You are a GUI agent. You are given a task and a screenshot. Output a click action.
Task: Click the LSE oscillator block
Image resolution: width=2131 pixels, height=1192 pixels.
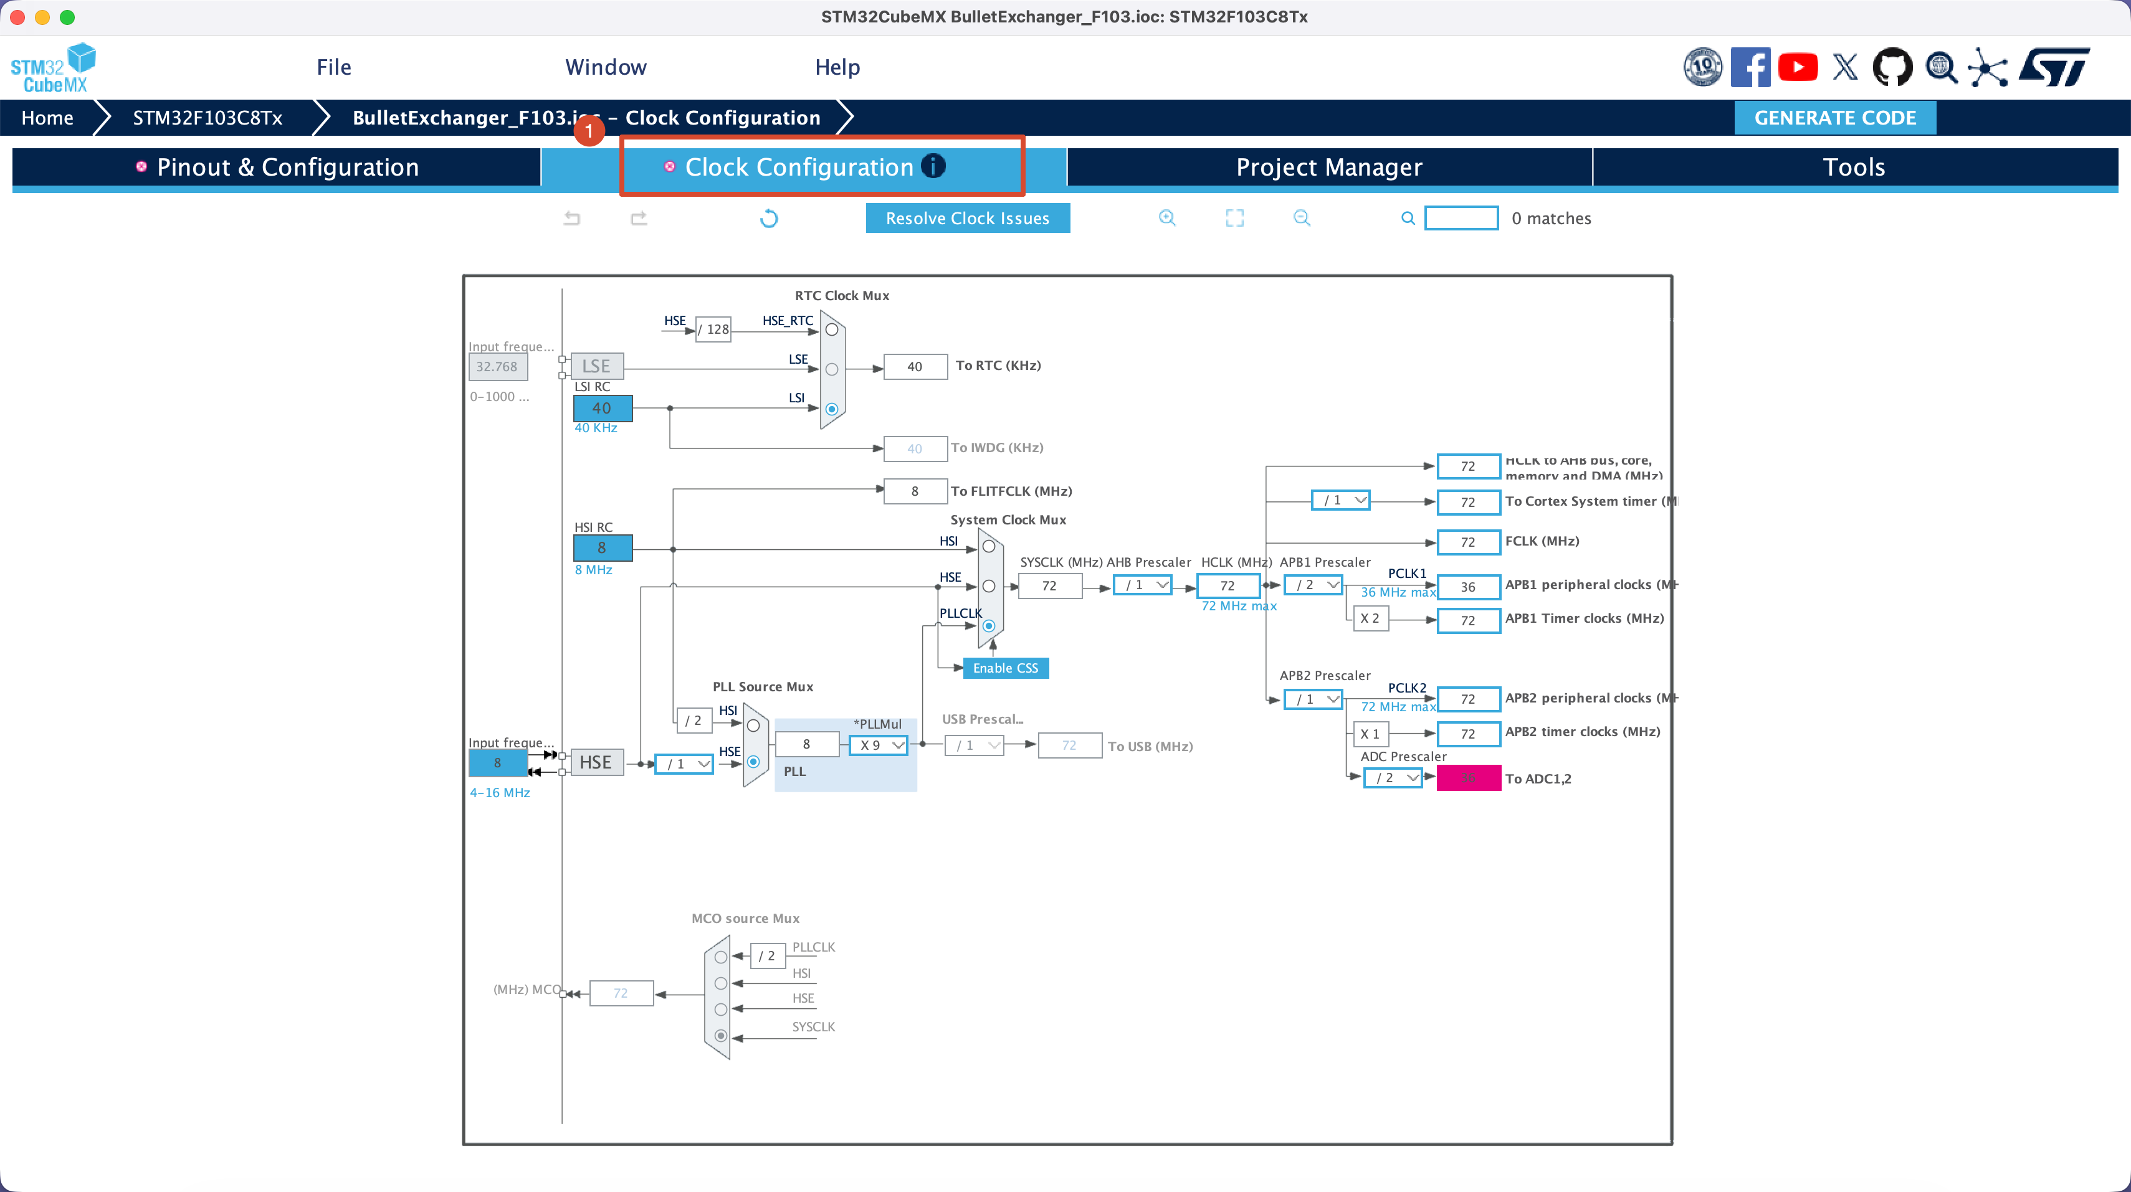(x=596, y=366)
